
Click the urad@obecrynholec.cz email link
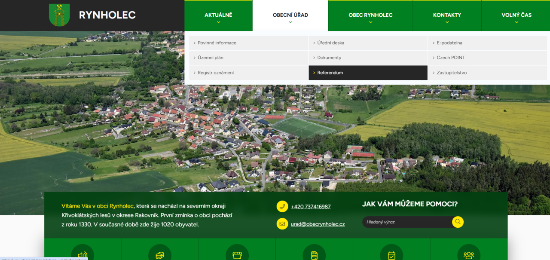click(318, 224)
